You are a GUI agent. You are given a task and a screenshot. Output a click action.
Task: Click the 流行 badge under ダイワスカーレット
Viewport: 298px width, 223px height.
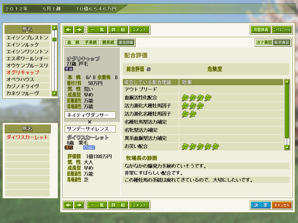coord(69,147)
